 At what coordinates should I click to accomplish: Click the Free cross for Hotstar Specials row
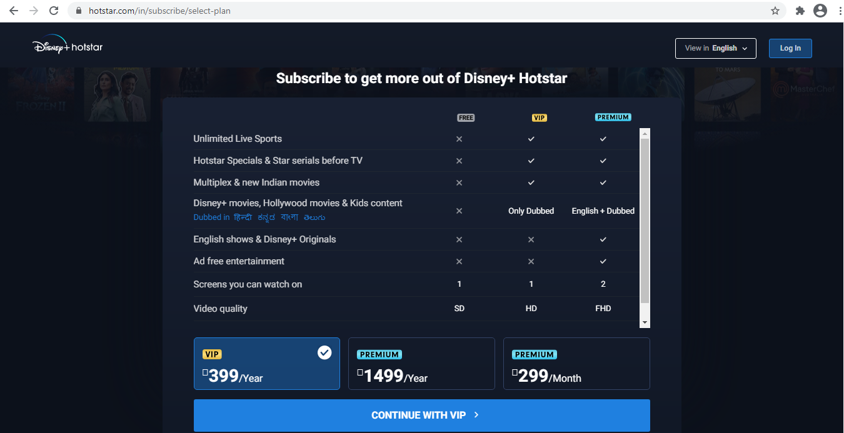460,161
